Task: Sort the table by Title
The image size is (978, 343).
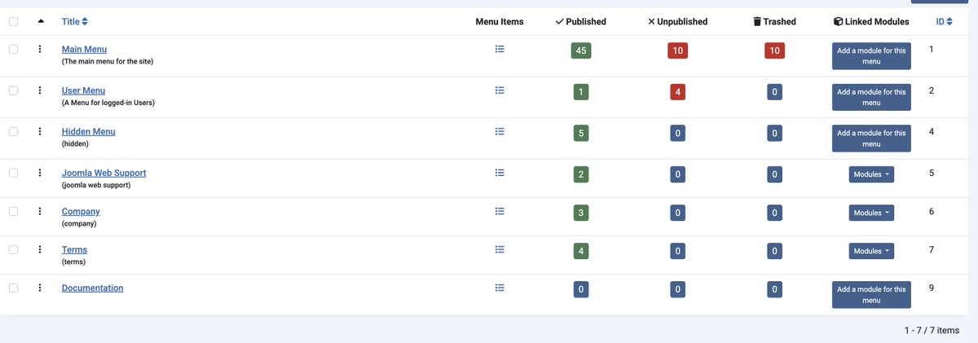Action: click(x=75, y=22)
